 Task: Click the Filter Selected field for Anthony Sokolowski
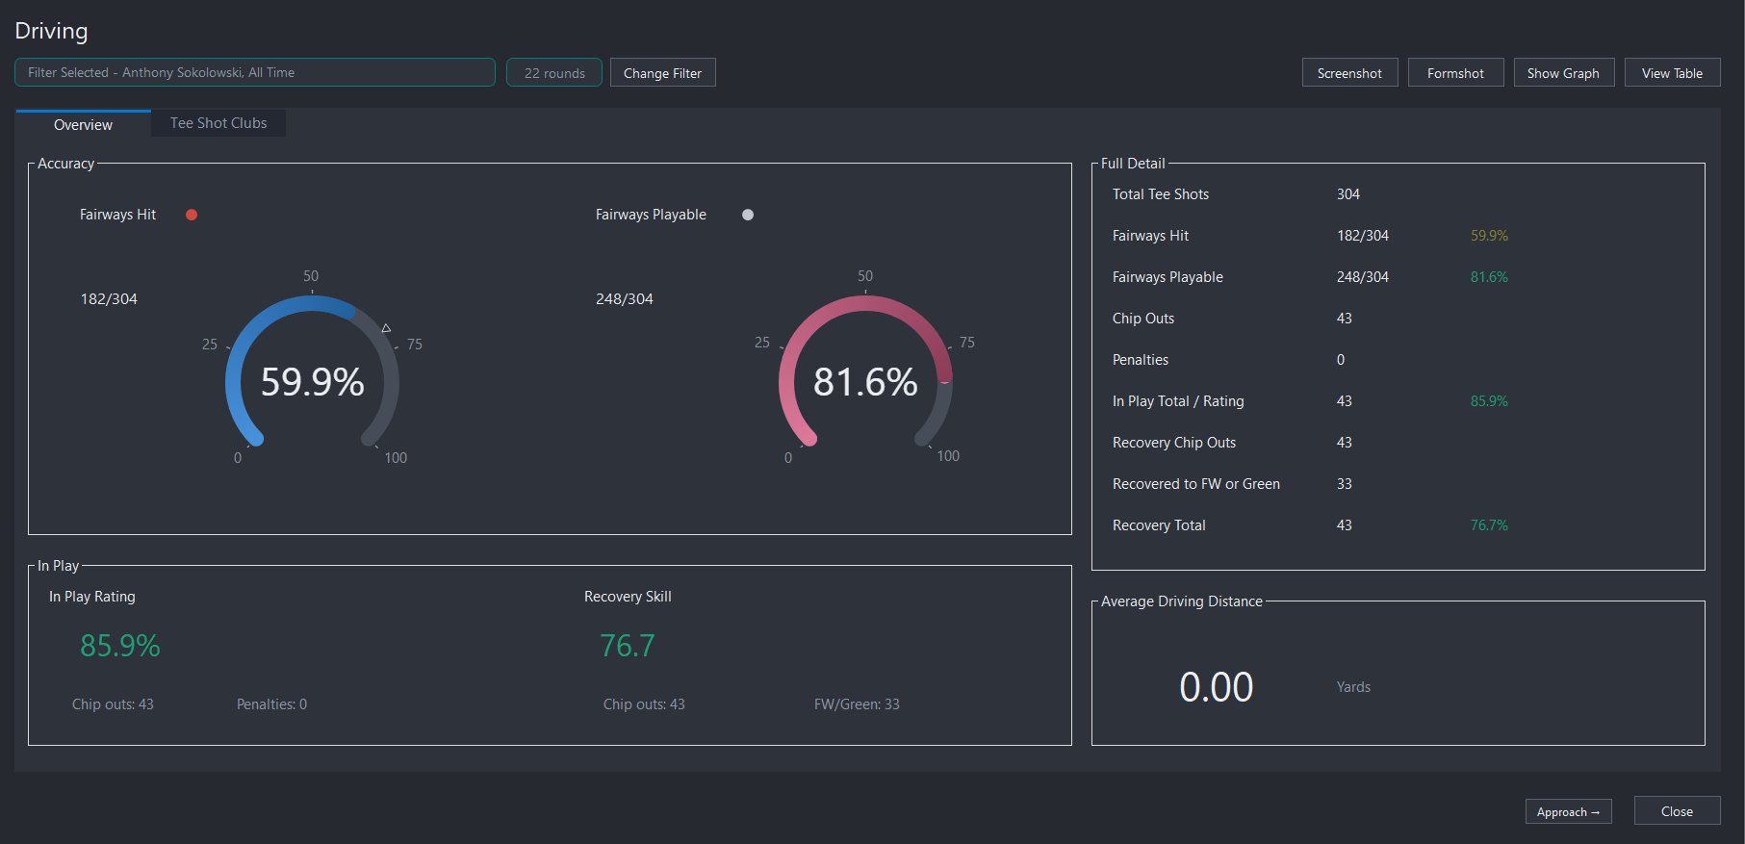click(x=255, y=72)
